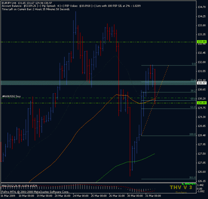208x199 pixels.
Task: Select the Fibonacci 100.0 level label
Action: pos(192,134)
